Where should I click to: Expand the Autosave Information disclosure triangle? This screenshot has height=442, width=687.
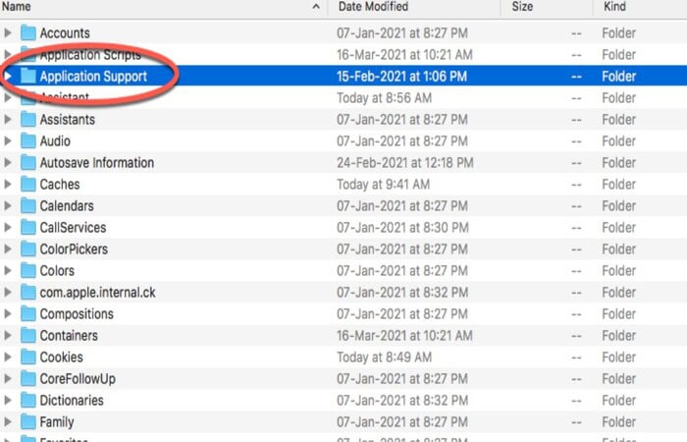(9, 162)
